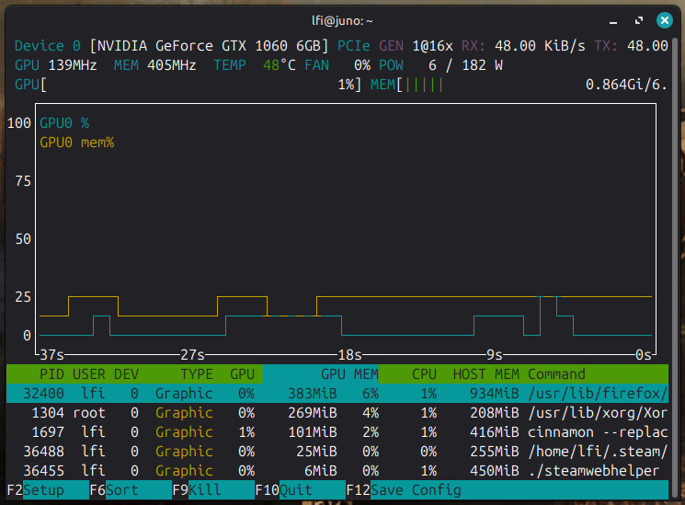Select the steam process PID 36488
This screenshot has width=685, height=505.
point(337,451)
